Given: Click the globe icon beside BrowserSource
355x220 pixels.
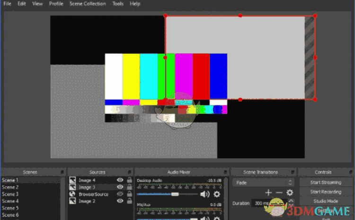Looking at the screenshot, I should [x=72, y=194].
